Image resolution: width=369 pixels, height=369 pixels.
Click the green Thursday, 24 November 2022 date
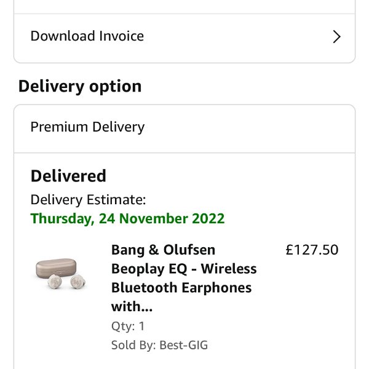pyautogui.click(x=127, y=218)
